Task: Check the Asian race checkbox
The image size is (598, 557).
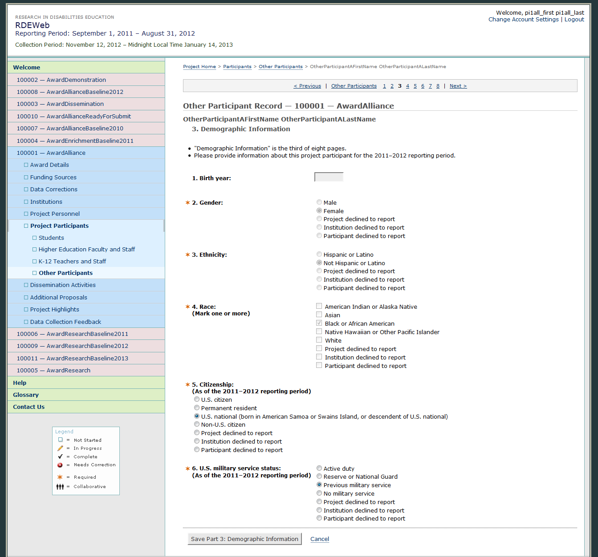Action: pyautogui.click(x=319, y=315)
